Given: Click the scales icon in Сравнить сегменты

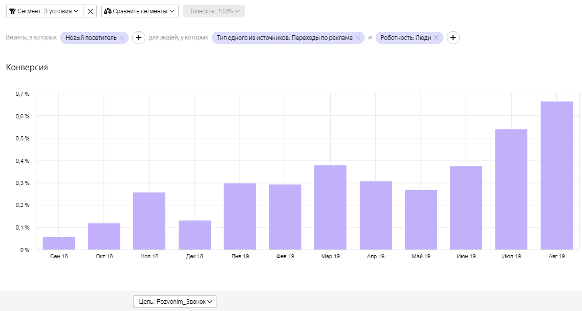Looking at the screenshot, I should click(x=107, y=11).
